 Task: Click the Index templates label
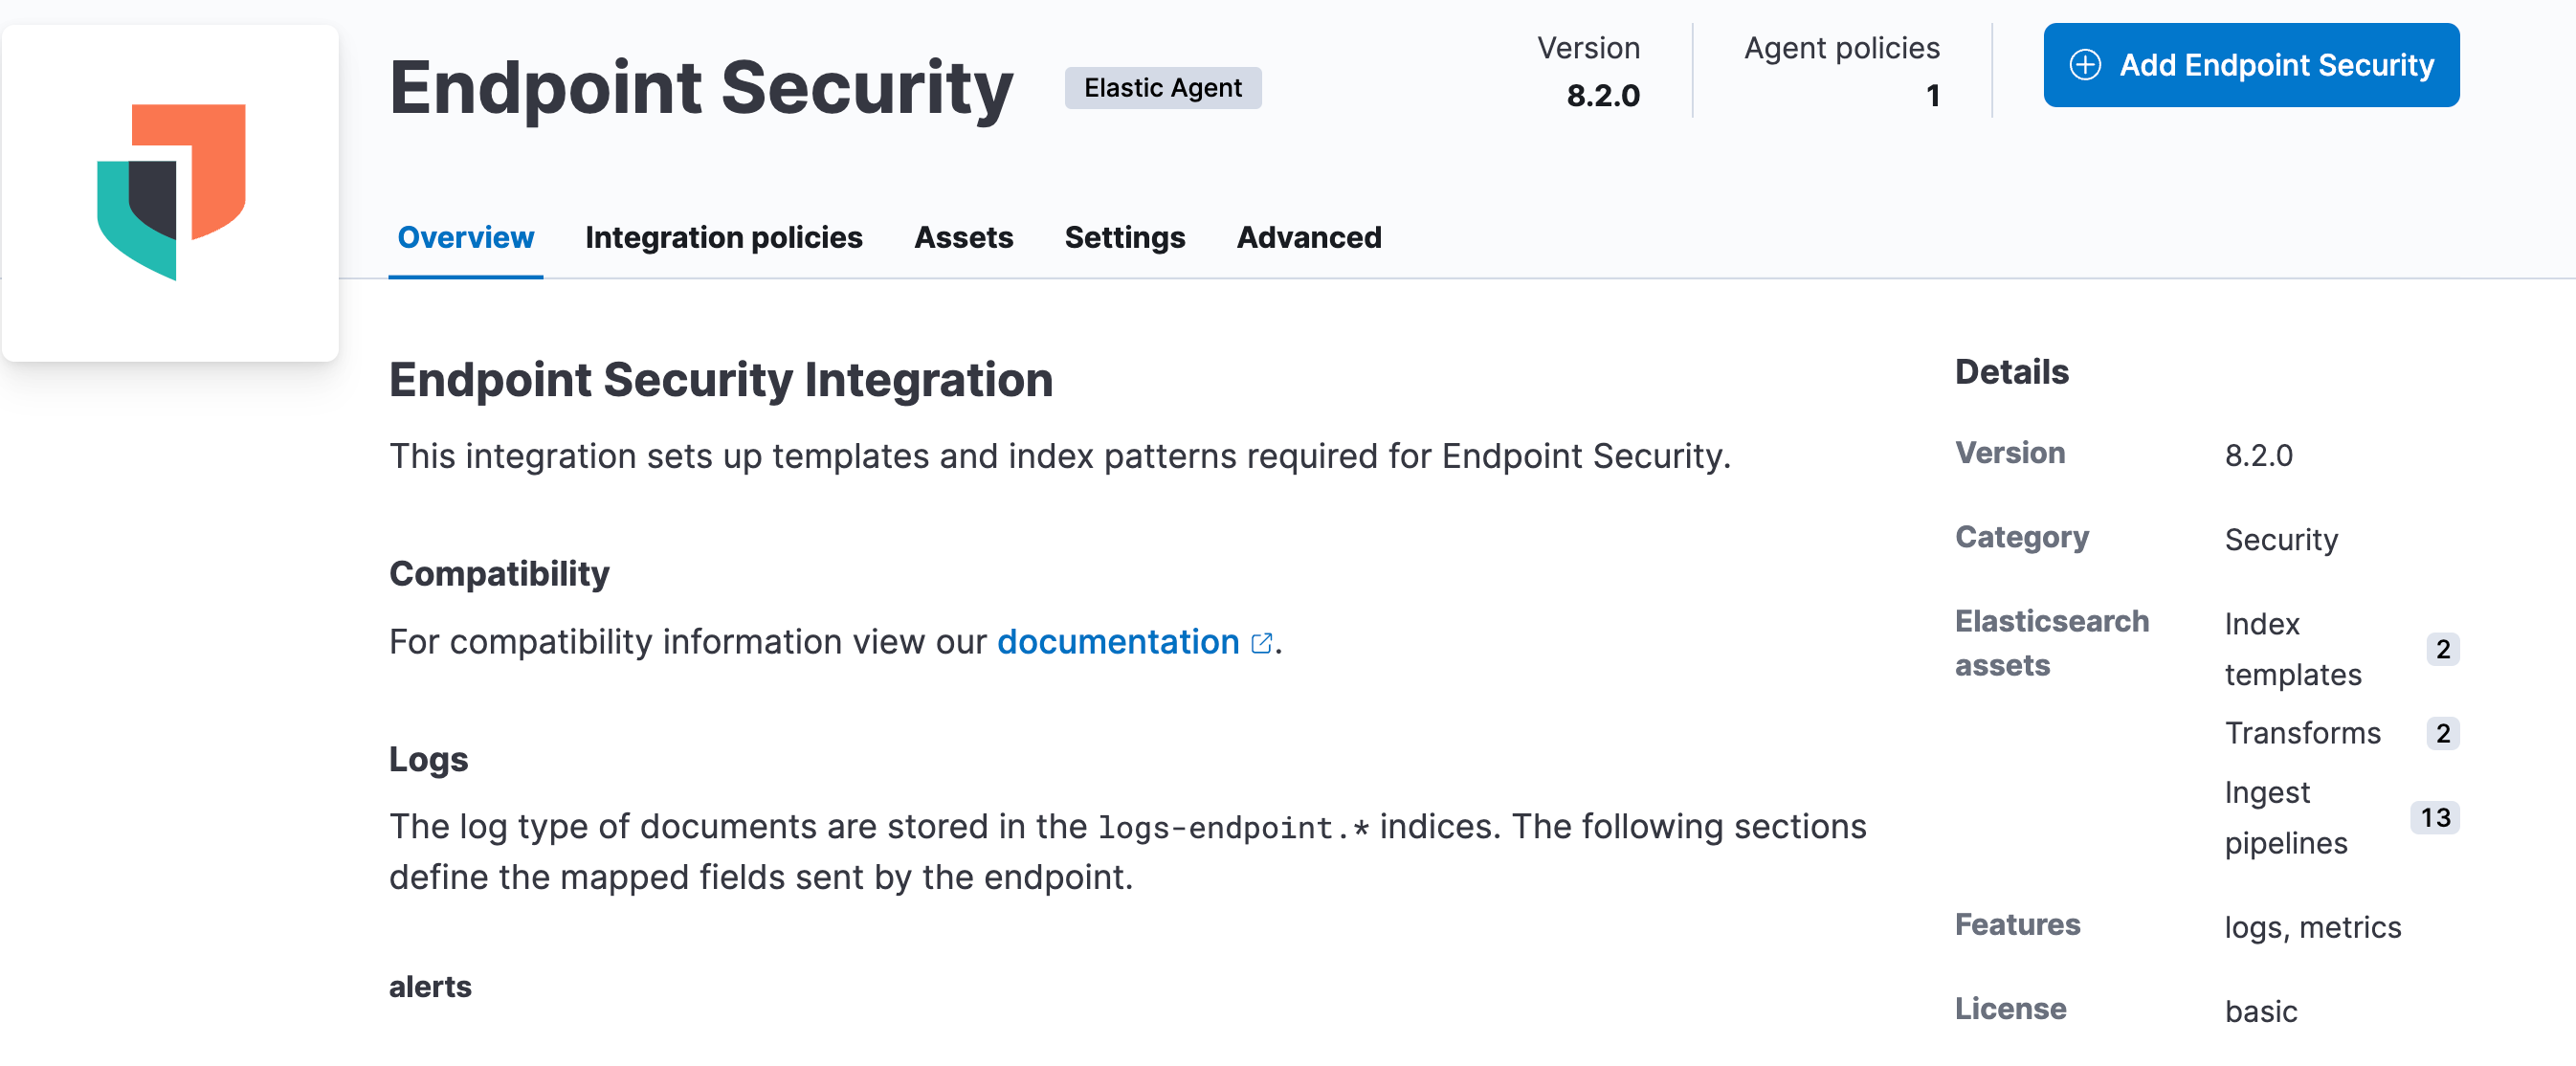(x=2293, y=649)
